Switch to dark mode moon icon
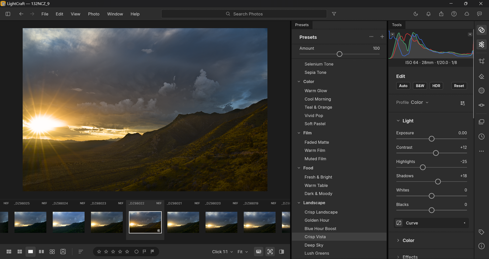Viewport: 489px width, 259px height. pyautogui.click(x=416, y=14)
